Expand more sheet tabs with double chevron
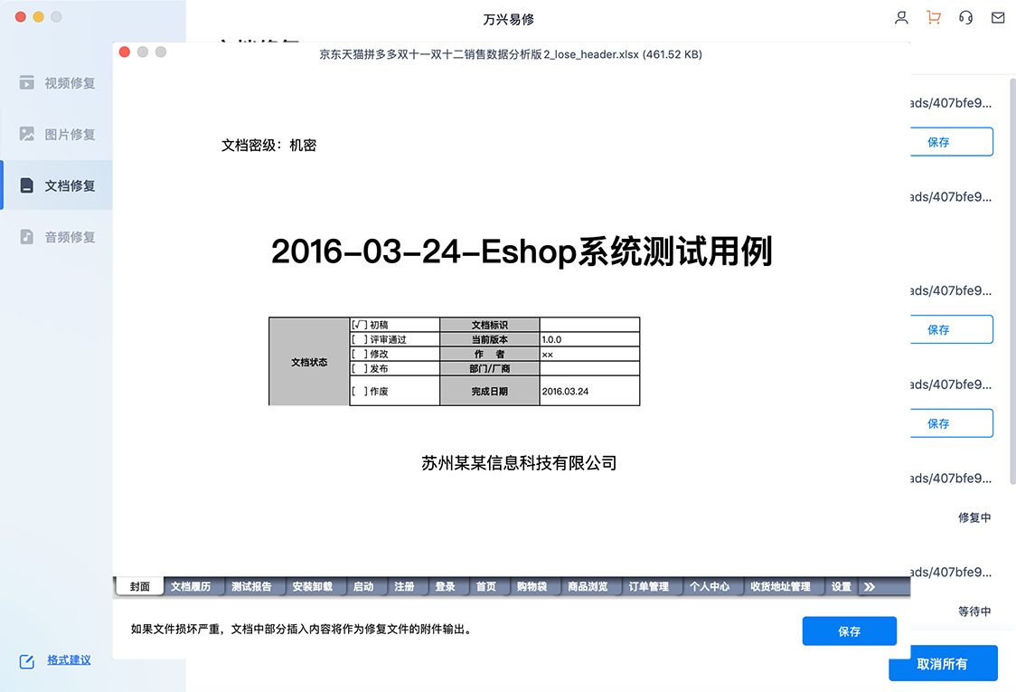The width and height of the screenshot is (1016, 692). point(870,586)
